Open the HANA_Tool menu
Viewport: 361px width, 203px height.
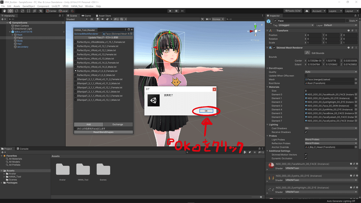tap(77, 6)
